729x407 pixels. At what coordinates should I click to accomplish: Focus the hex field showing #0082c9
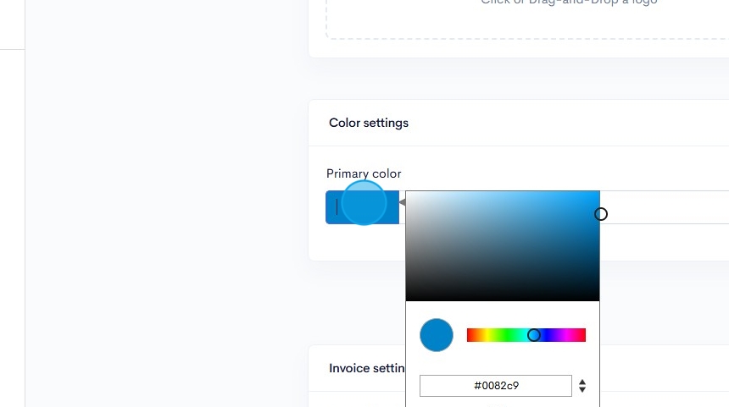point(496,386)
